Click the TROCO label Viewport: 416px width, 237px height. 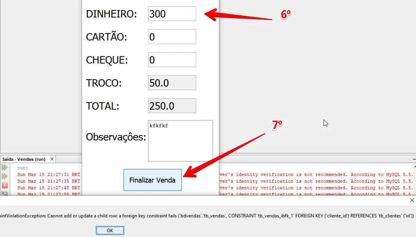coord(104,83)
